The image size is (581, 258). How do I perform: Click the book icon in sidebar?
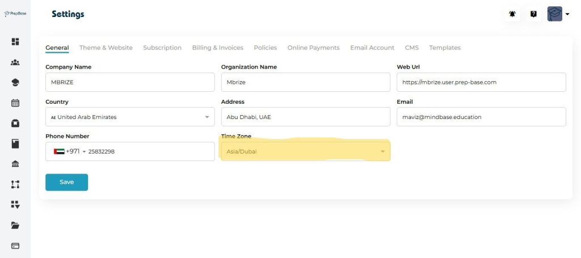pyautogui.click(x=15, y=143)
